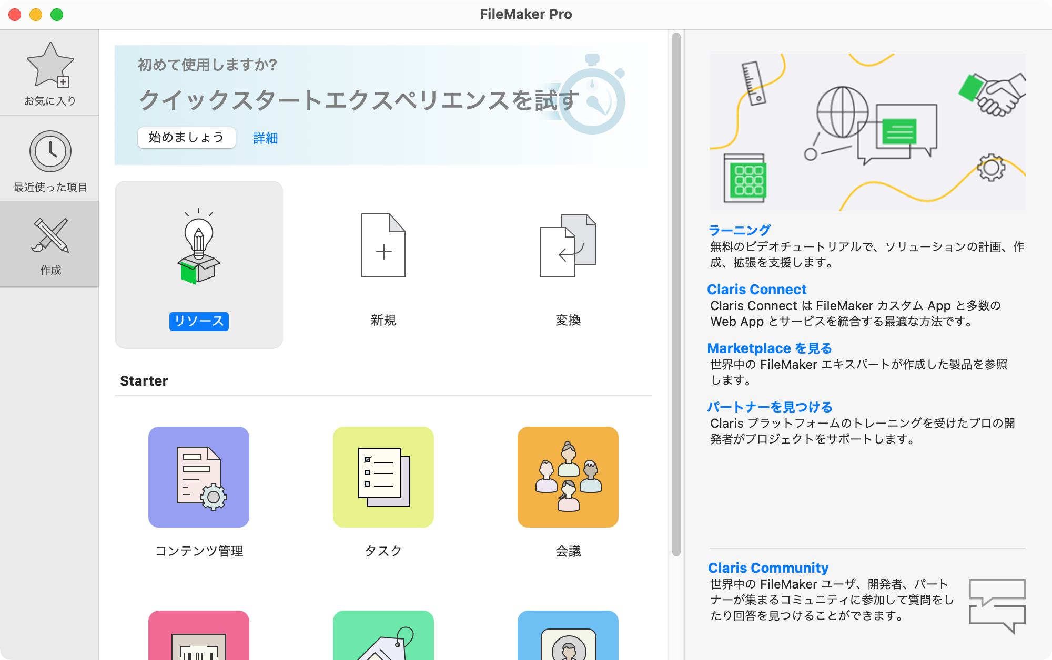This screenshot has height=660, width=1052.
Task: Click the 変換 convert documents icon
Action: coord(568,245)
